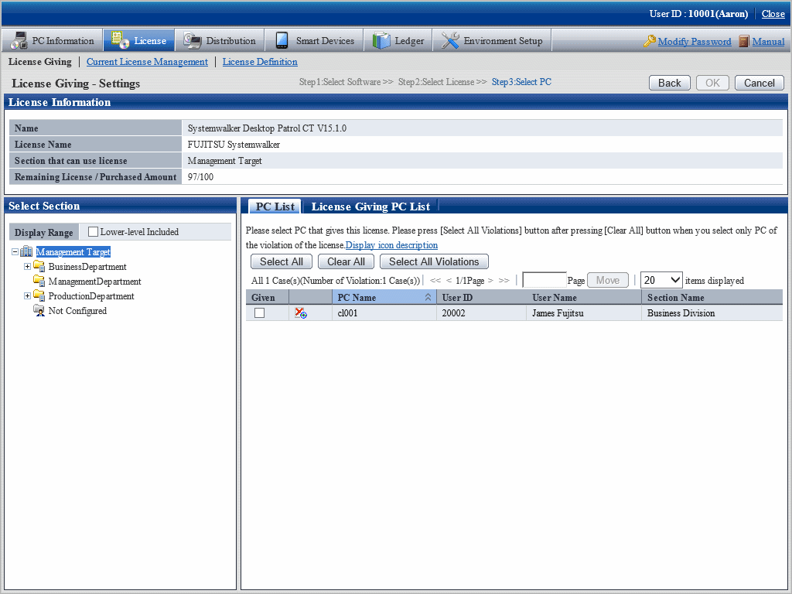Click the PC Information computer icon
Image resolution: width=792 pixels, height=594 pixels.
[x=19, y=40]
